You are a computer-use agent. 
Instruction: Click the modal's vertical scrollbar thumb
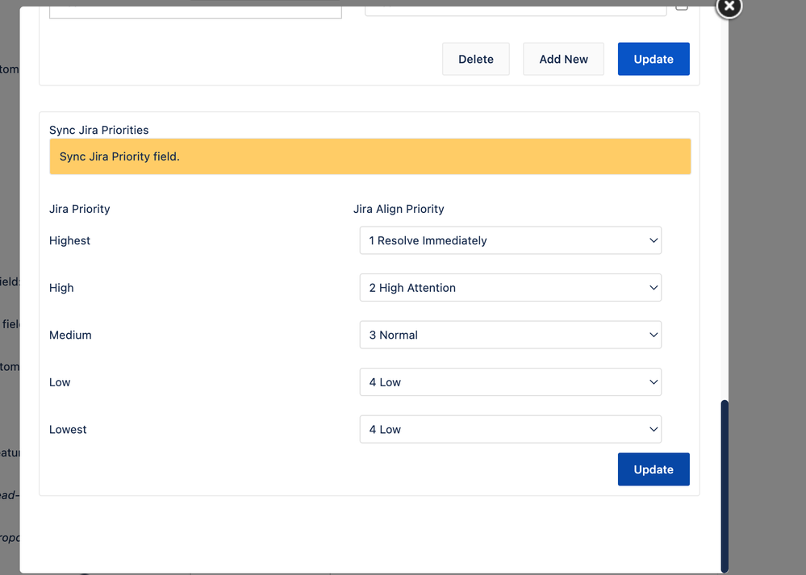click(725, 485)
